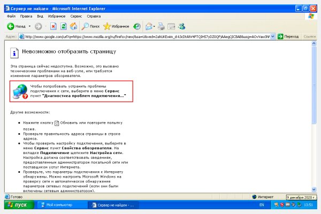Click the Stop loading toolbar icon

(x=54, y=26)
